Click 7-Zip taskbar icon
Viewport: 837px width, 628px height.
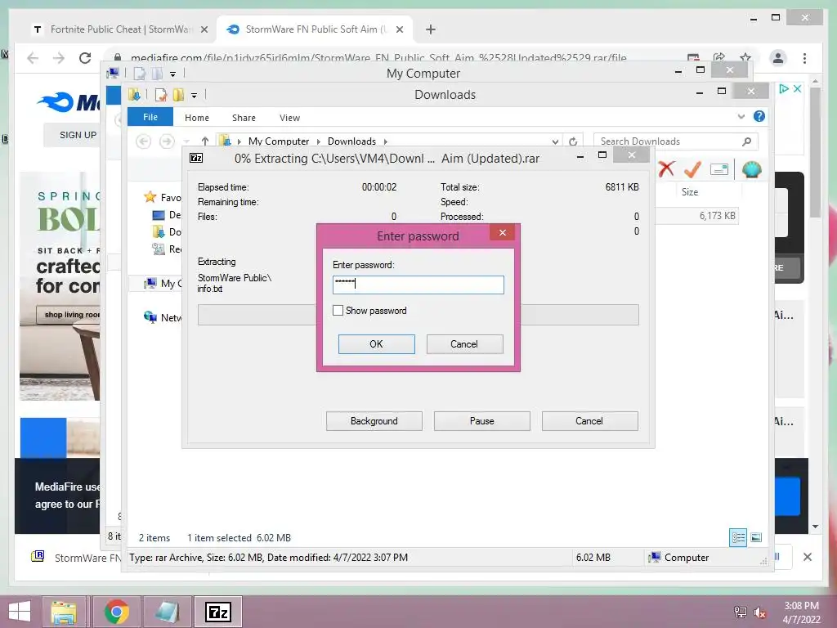tap(217, 612)
